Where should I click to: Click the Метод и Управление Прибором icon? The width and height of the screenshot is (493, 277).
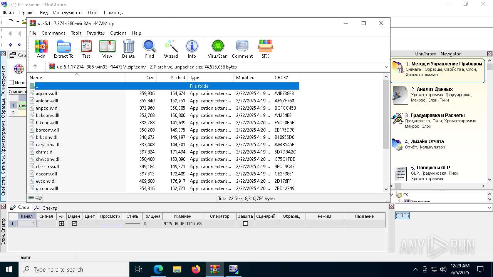398,67
